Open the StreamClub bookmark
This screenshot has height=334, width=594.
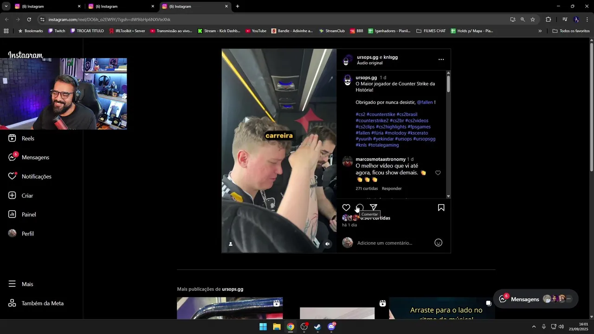pos(331,31)
